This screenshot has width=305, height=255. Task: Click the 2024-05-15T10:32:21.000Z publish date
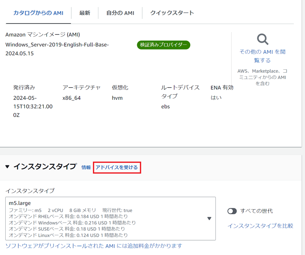coord(33,107)
